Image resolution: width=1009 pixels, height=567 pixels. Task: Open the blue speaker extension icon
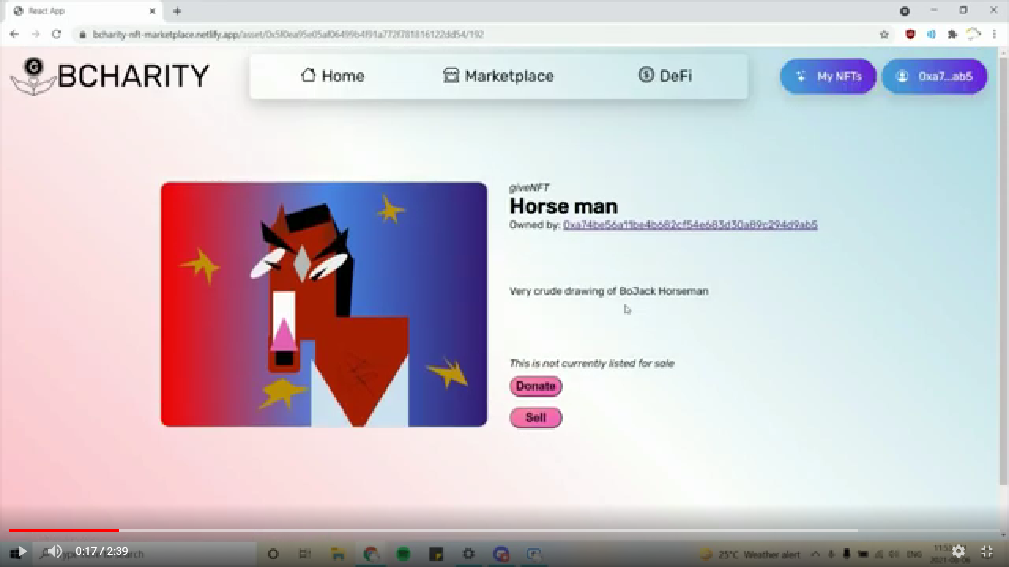point(931,35)
